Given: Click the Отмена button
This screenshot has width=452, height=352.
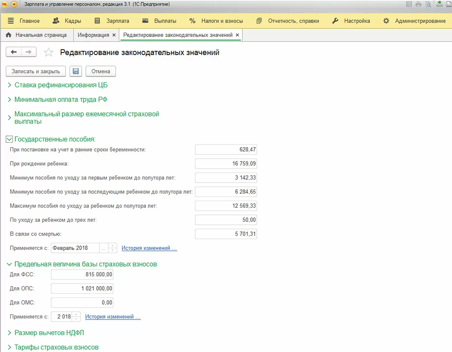Looking at the screenshot, I should click(x=101, y=71).
